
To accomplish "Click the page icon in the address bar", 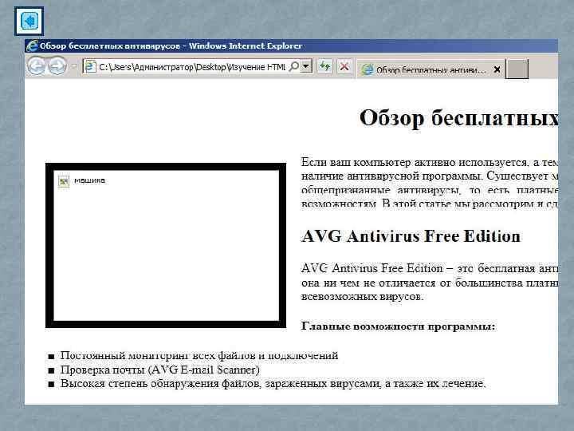I will [x=89, y=67].
